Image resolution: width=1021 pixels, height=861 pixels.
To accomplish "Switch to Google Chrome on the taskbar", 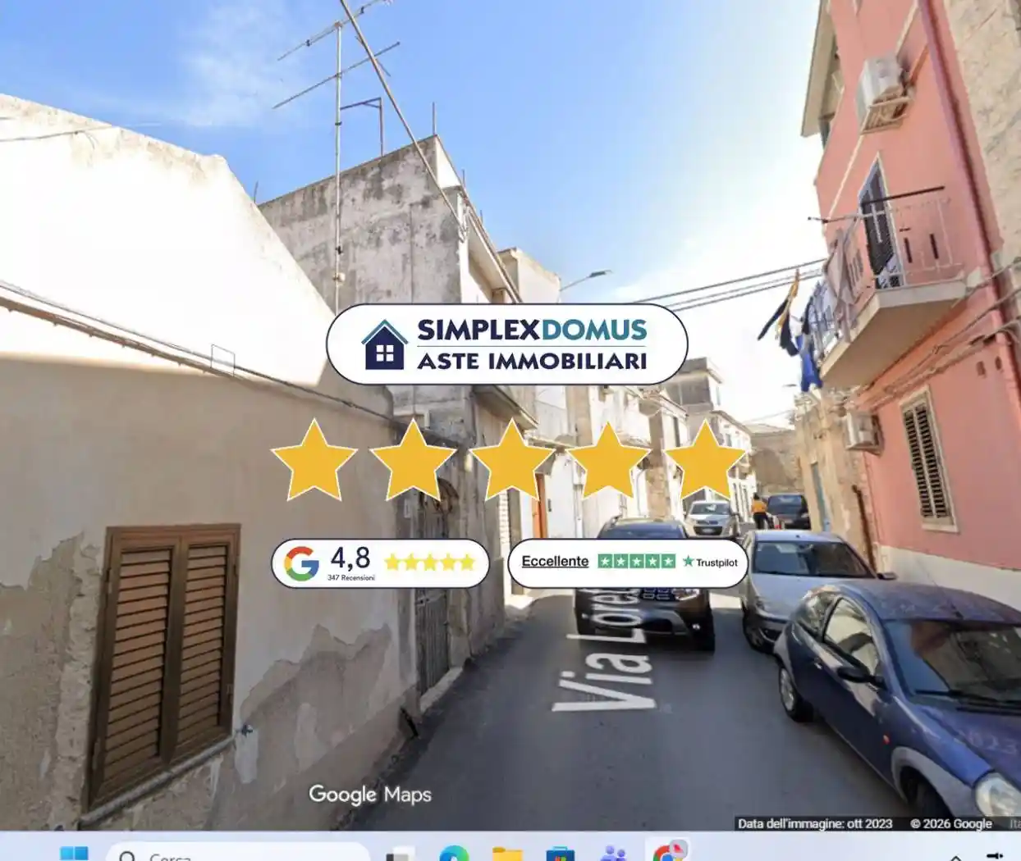I will [669, 851].
